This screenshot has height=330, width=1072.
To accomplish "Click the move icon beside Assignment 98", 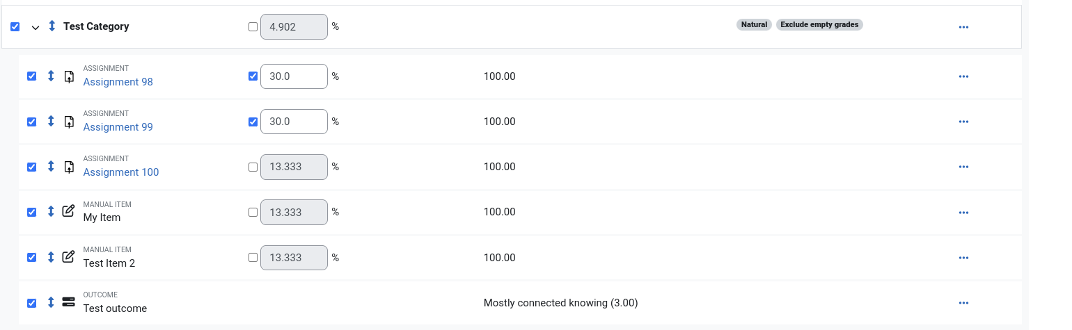I will [51, 76].
